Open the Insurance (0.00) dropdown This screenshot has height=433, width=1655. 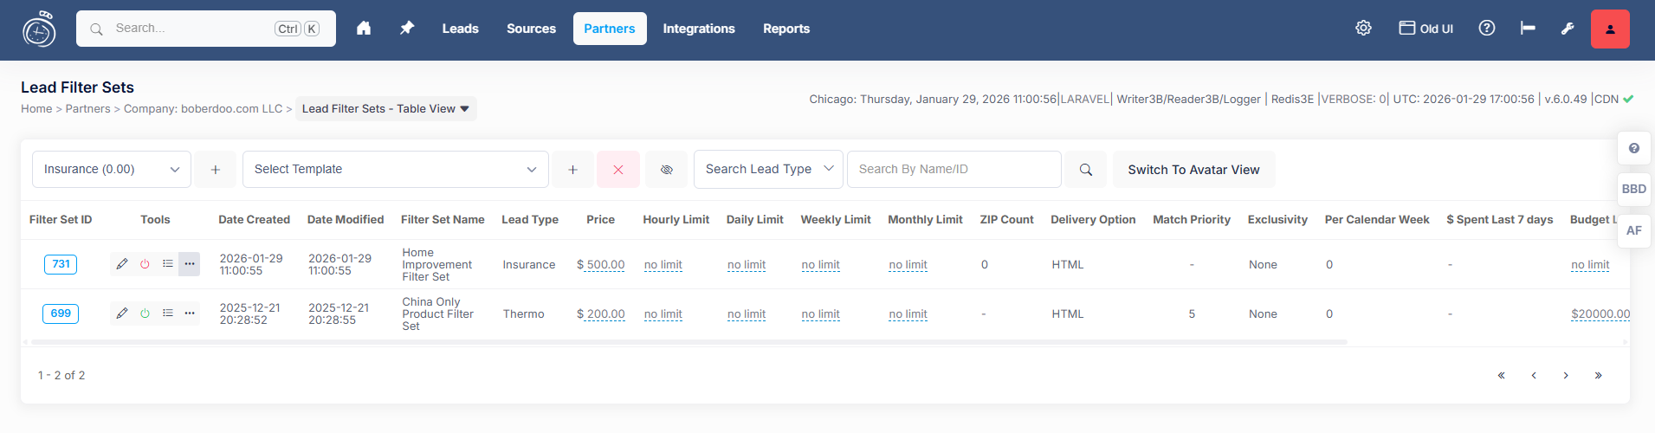tap(111, 170)
